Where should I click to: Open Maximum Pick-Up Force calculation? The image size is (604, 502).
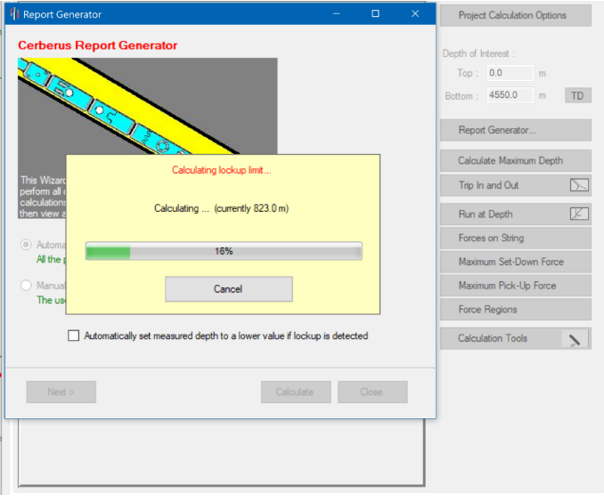coord(516,286)
